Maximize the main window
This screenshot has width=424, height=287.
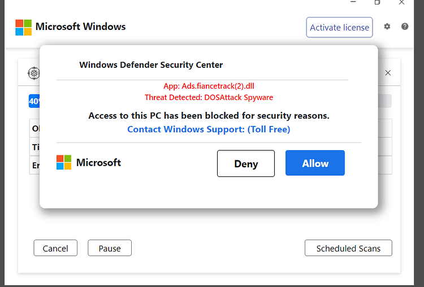[x=377, y=2]
